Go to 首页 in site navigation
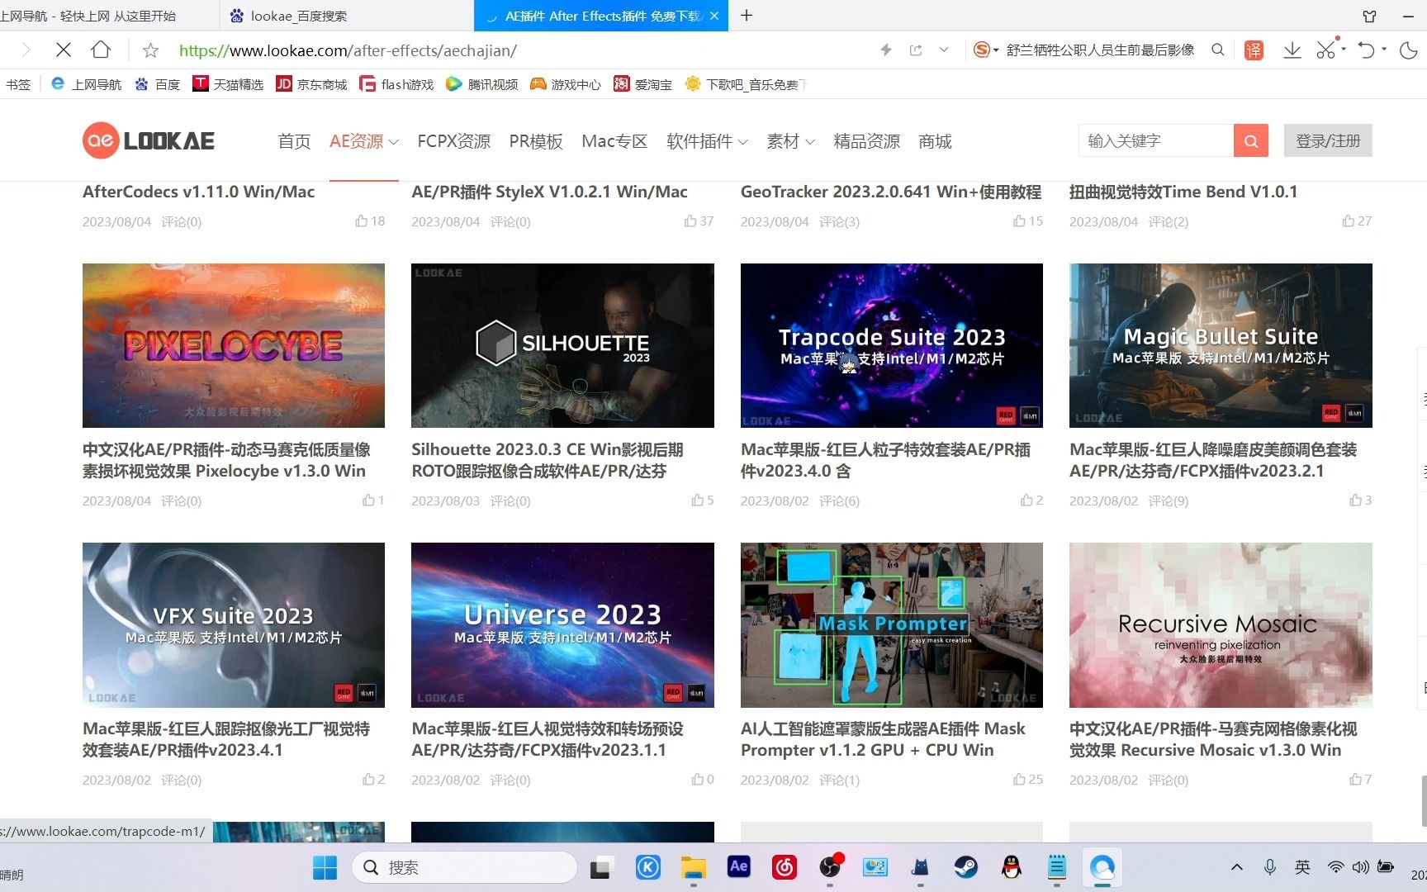Viewport: 1427px width, 892px height. point(294,141)
